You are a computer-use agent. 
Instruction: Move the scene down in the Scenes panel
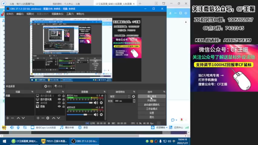(23, 118)
